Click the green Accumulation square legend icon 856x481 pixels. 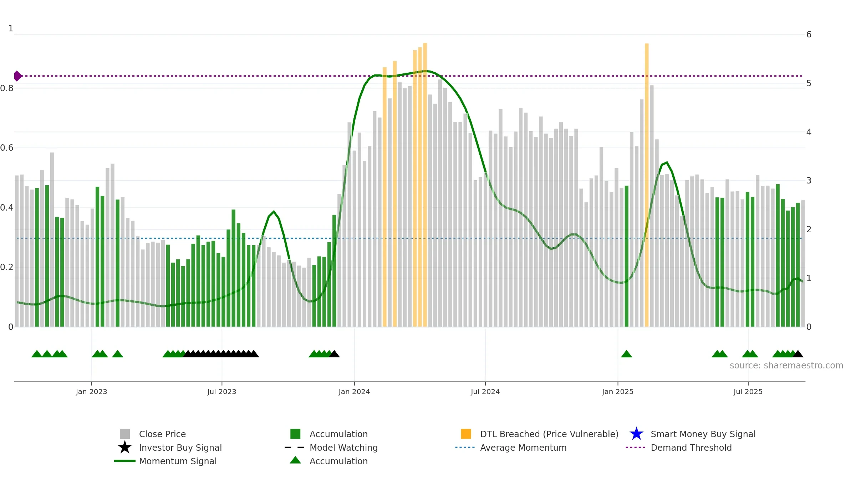pos(295,434)
